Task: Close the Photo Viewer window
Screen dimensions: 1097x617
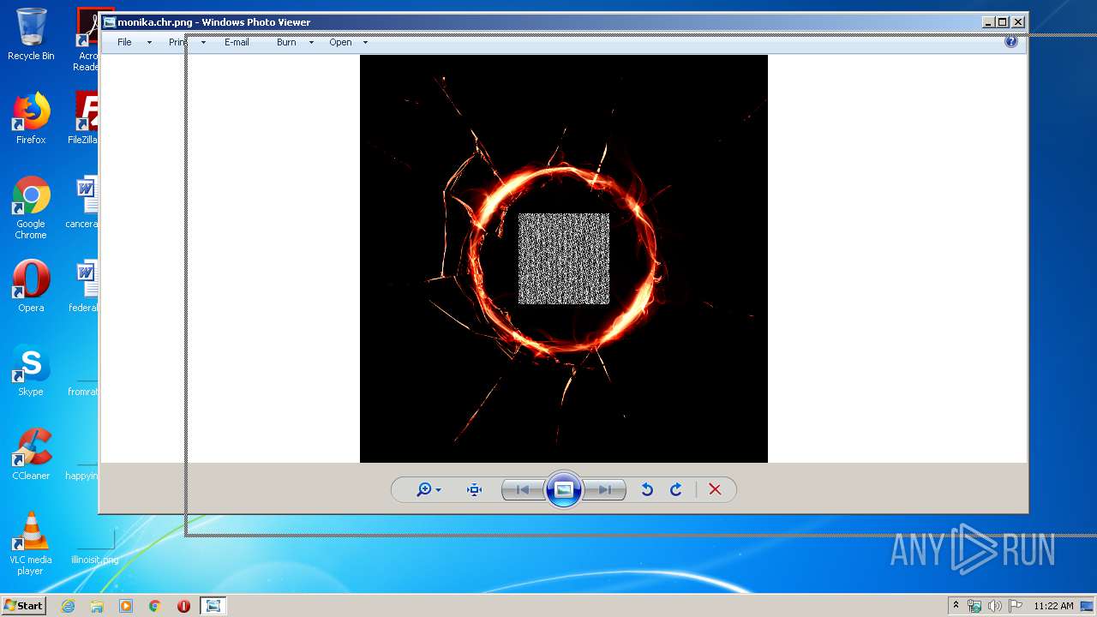Action: click(x=1017, y=22)
